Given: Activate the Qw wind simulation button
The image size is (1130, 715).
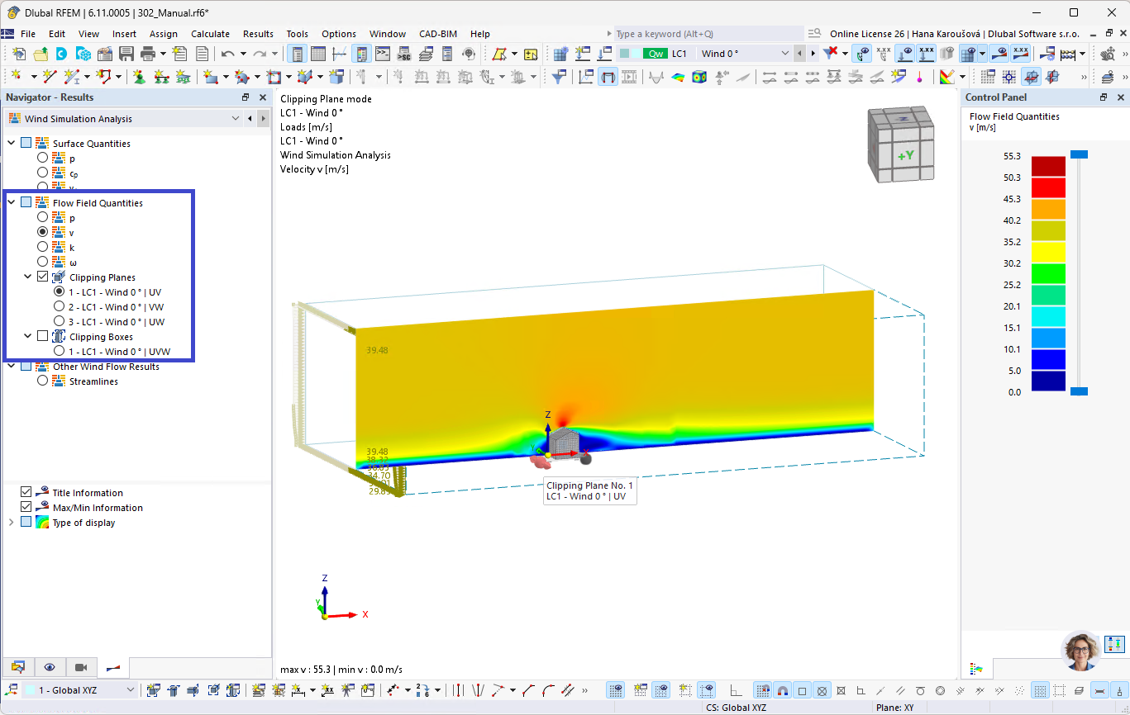Looking at the screenshot, I should coord(654,52).
